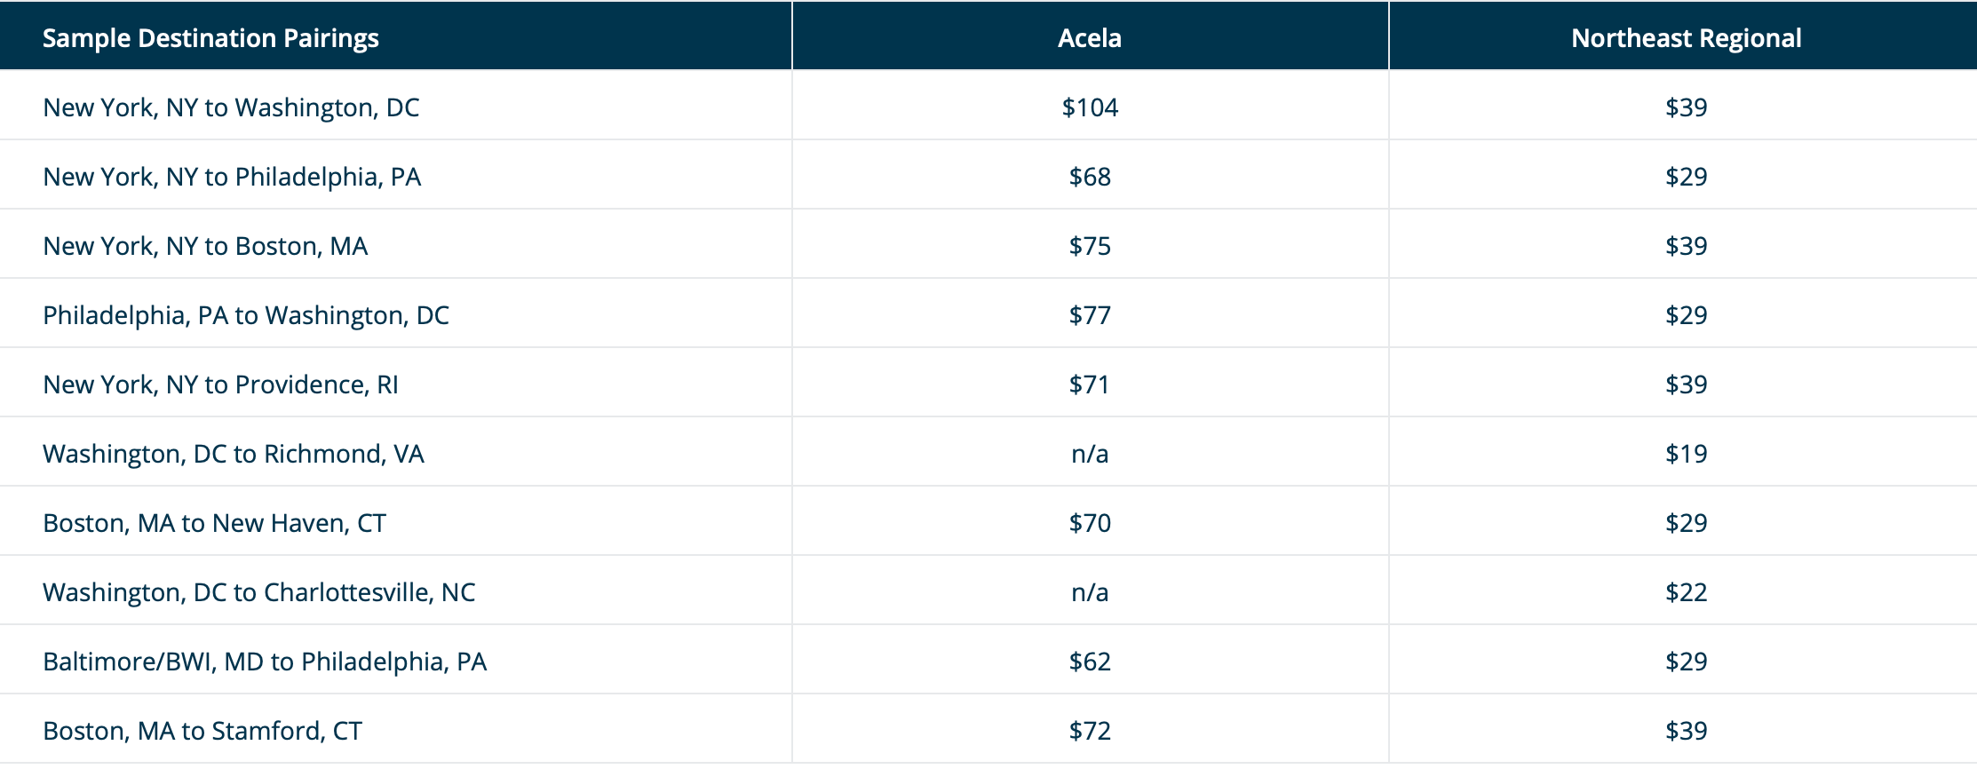
Task: Click the $104 Acela fare
Action: [1090, 107]
